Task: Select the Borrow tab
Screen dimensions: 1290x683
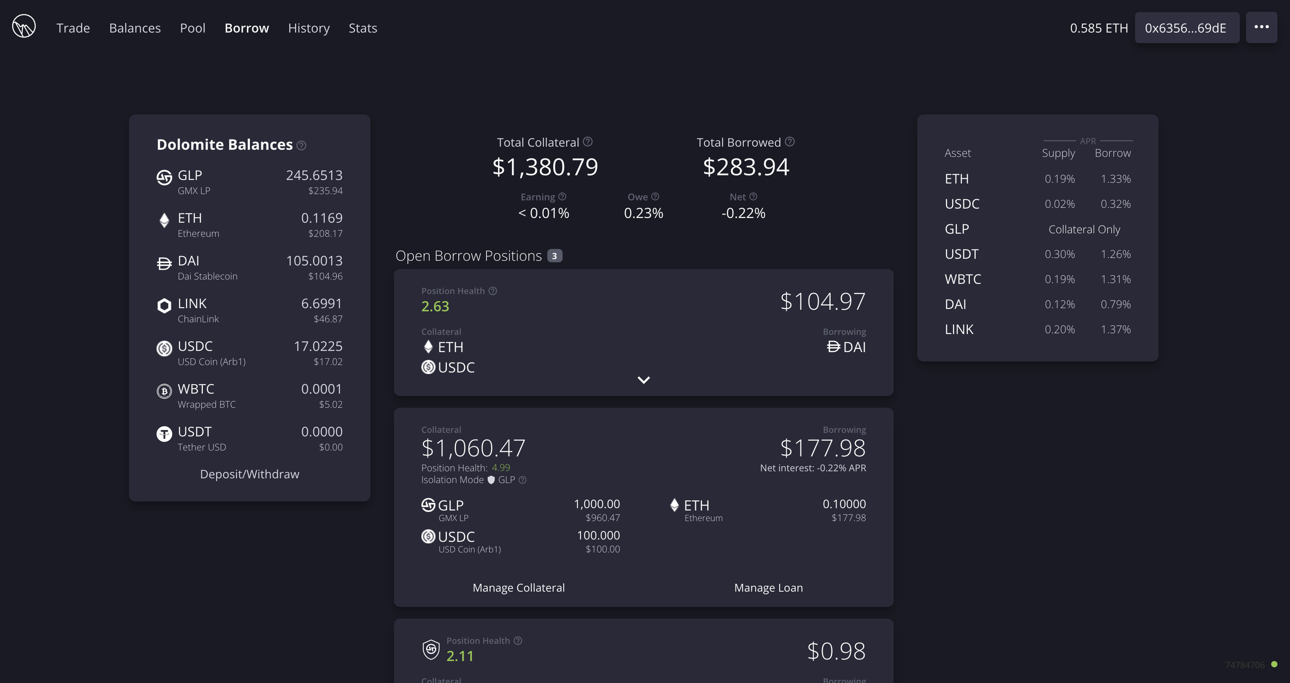Action: pyautogui.click(x=247, y=28)
